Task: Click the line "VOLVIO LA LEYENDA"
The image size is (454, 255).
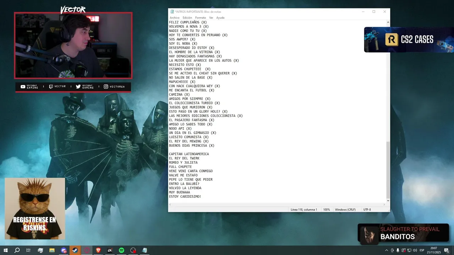Action: click(x=185, y=188)
